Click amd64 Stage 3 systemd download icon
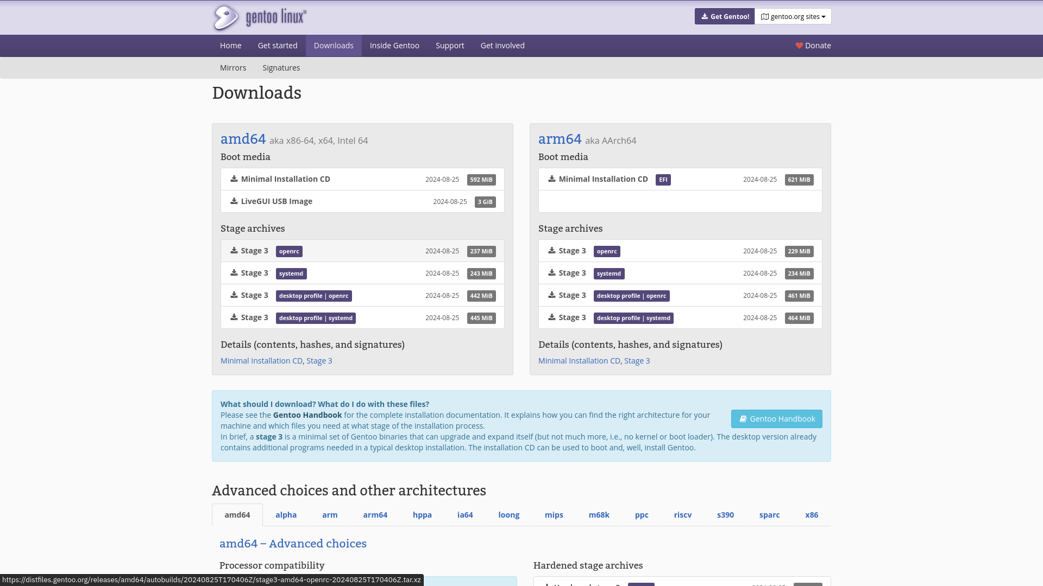Screen dimensions: 1043x586 click(234, 273)
